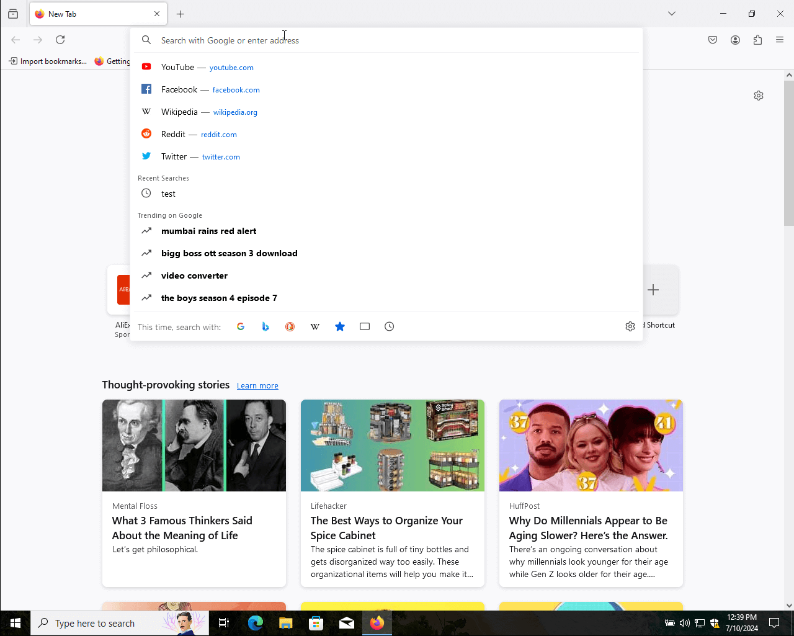
Task: Select the New Tab tab
Action: (x=98, y=14)
